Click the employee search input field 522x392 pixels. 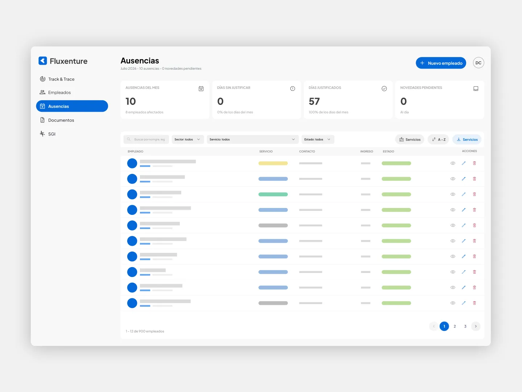[146, 139]
